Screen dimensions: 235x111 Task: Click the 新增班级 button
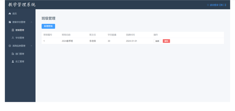48,26
